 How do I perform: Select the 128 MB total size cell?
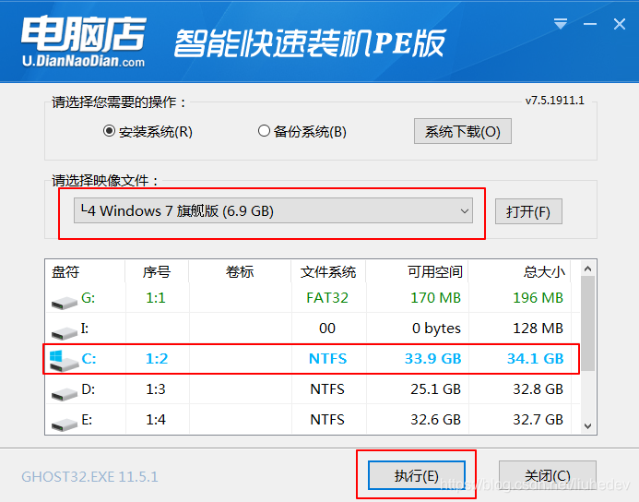pyautogui.click(x=538, y=328)
